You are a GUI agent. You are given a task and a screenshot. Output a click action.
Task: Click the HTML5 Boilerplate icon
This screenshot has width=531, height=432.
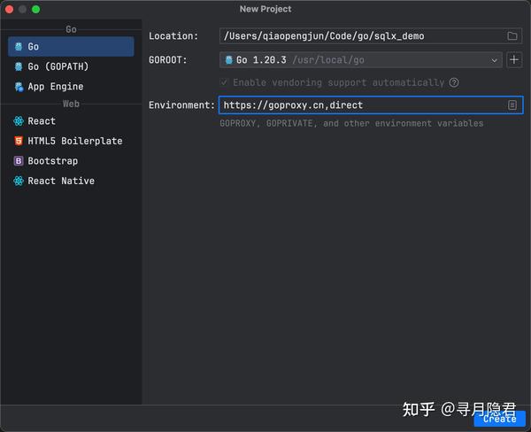19,141
